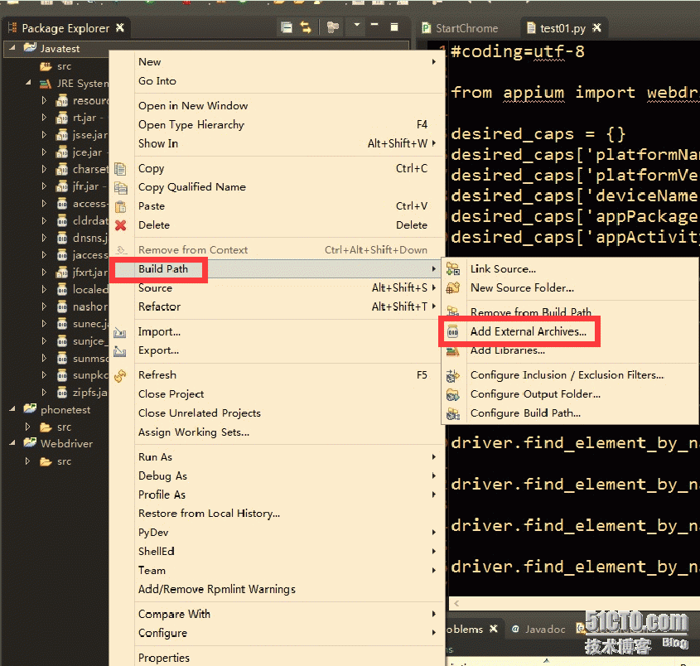Select New Source Folder...

523,288
